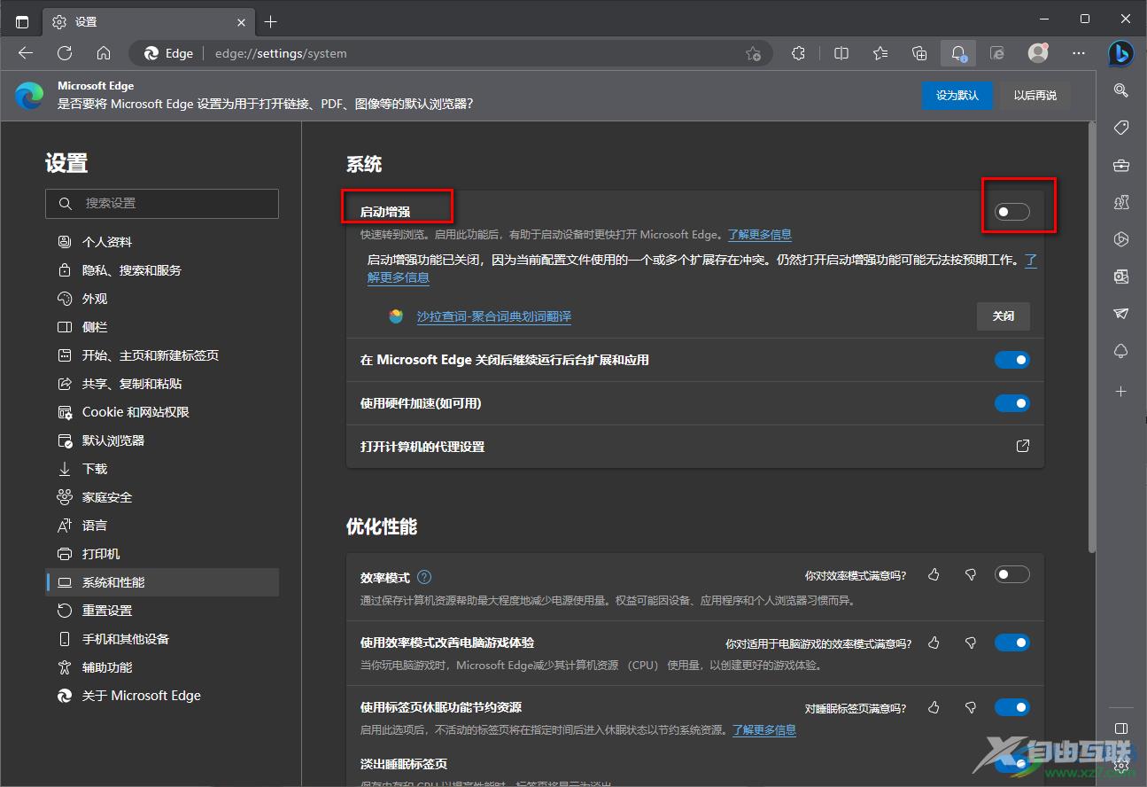The image size is (1147, 787).
Task: Open 下载 settings section
Action: 162,469
